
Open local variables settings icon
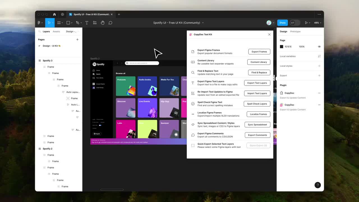coord(319,56)
